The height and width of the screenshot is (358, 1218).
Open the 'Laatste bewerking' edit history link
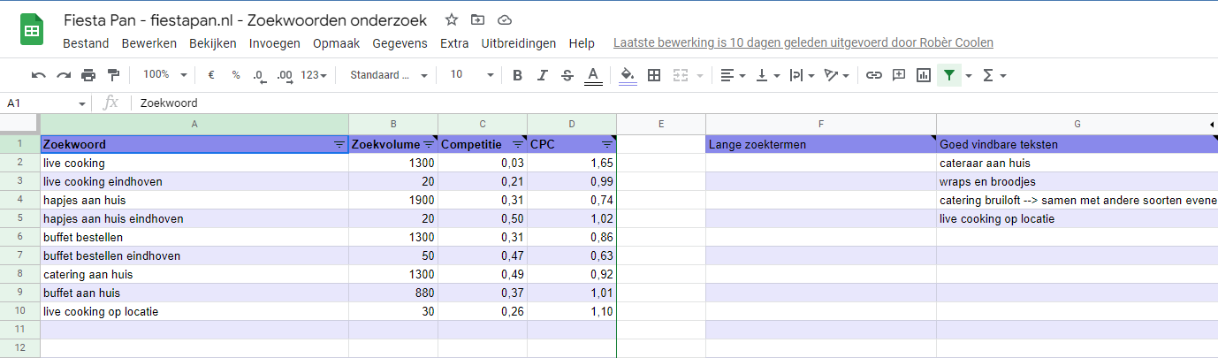point(803,43)
